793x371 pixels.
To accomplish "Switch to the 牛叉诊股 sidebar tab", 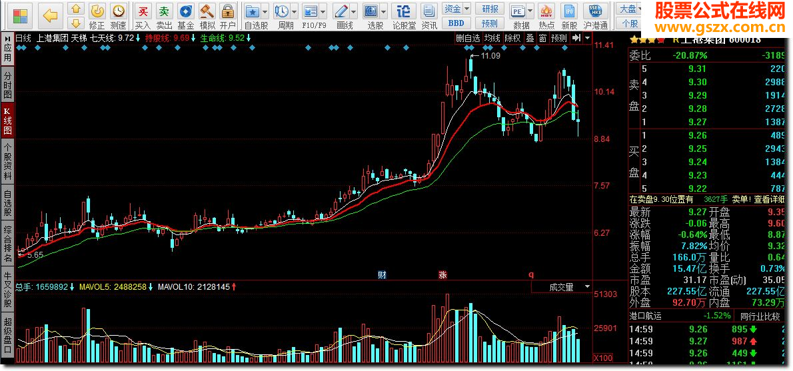I will point(7,290).
